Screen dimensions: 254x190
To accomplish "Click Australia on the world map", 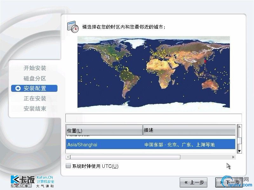I will click(210, 85).
